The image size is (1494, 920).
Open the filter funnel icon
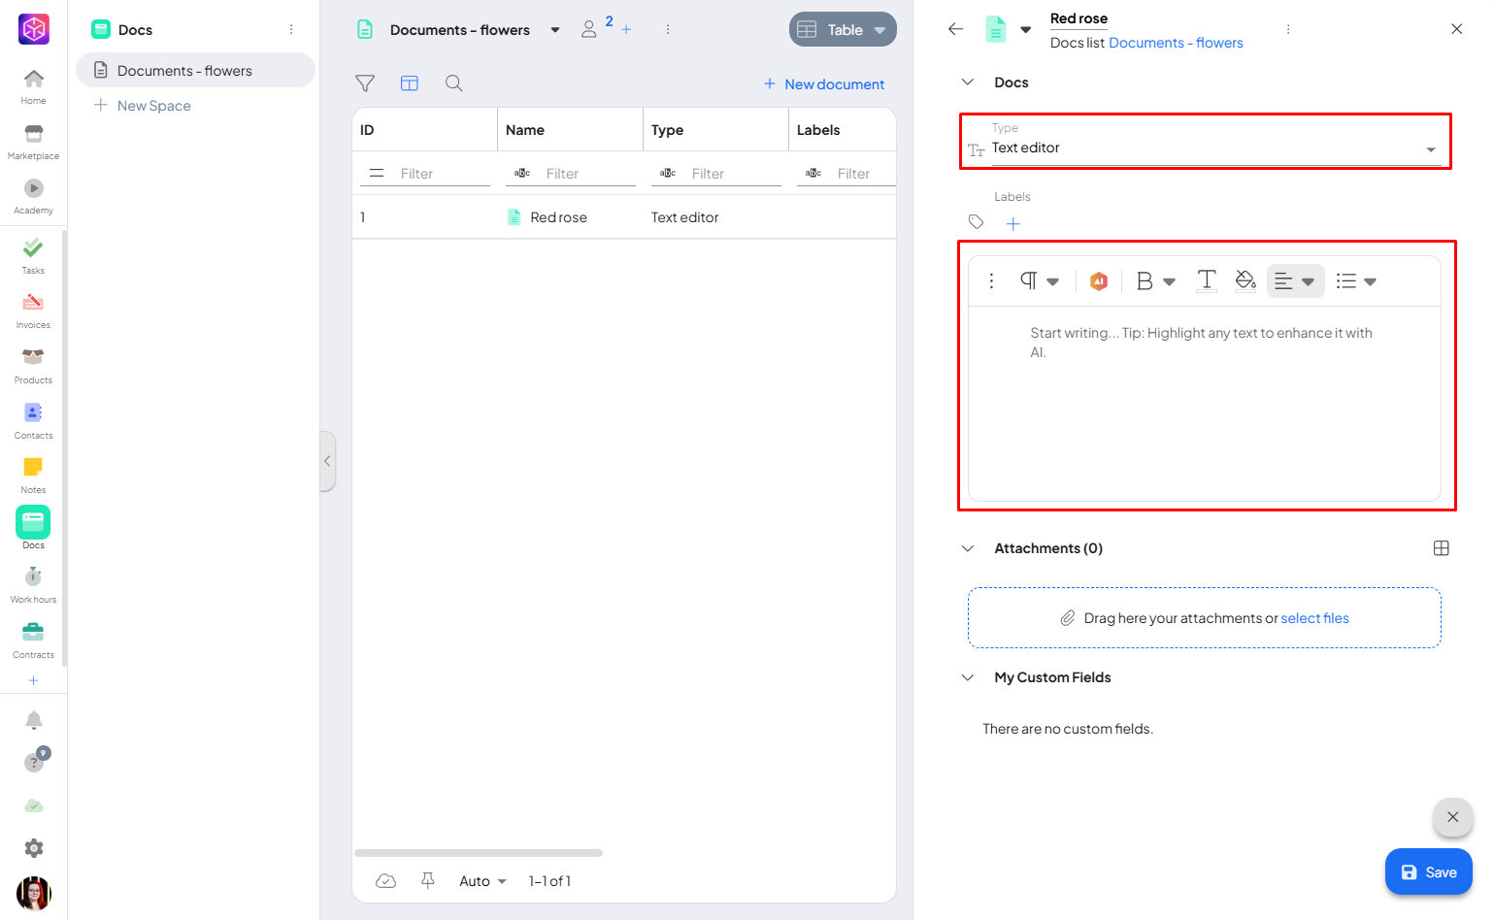(x=365, y=83)
